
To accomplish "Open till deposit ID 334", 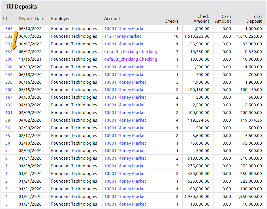I will coord(9,52).
